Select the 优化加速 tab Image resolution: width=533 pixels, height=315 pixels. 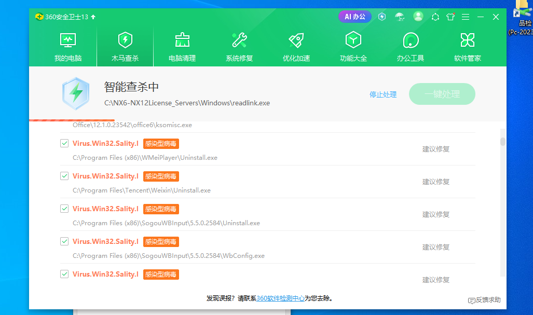click(296, 47)
